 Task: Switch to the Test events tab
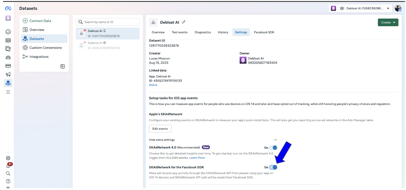tap(180, 32)
